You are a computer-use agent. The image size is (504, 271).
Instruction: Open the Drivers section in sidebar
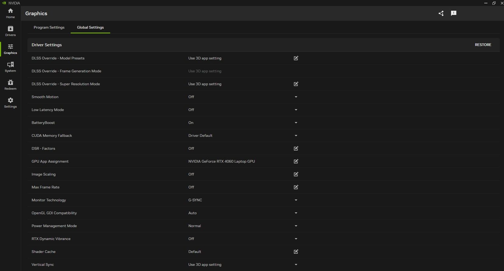point(10,31)
